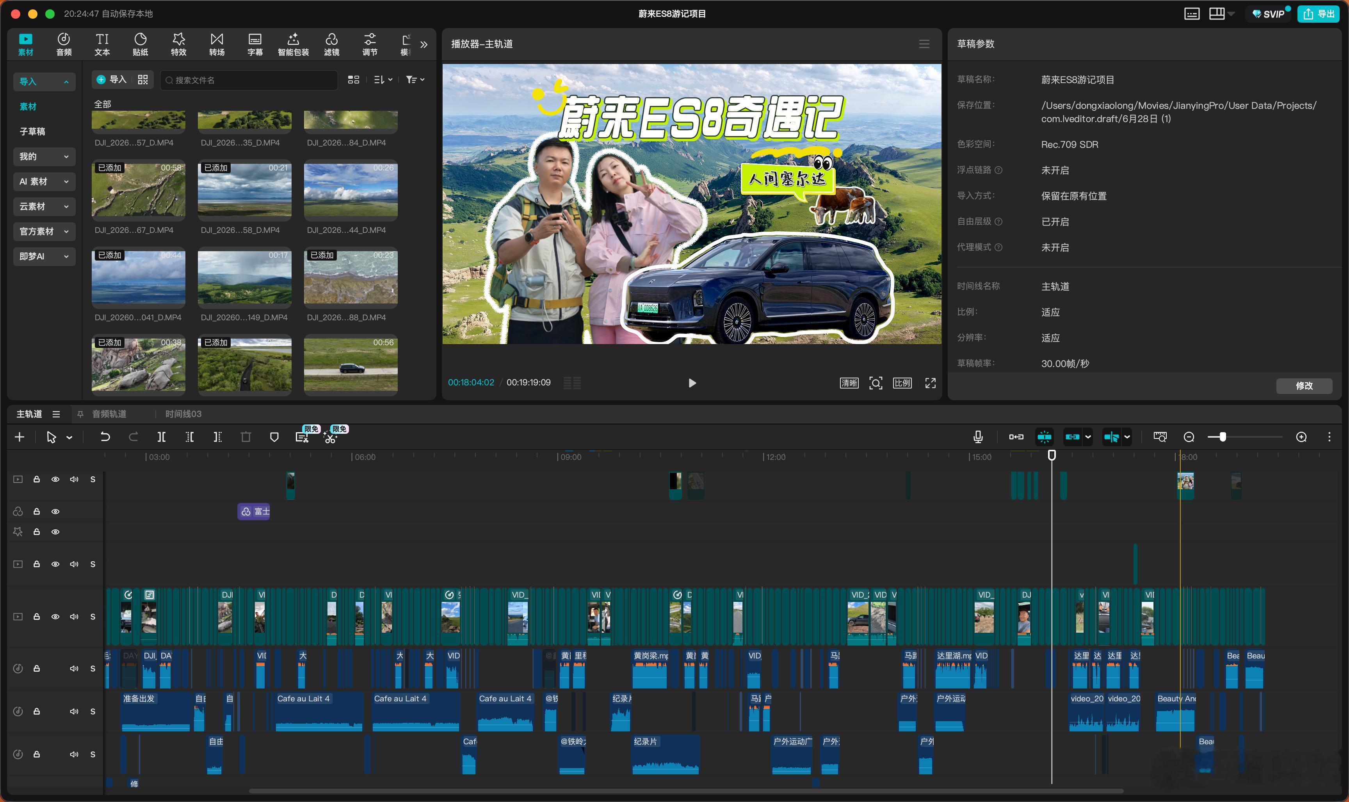Click the close-gap arrow icon beside microphone
Screen dimensions: 1349x802
point(1016,436)
